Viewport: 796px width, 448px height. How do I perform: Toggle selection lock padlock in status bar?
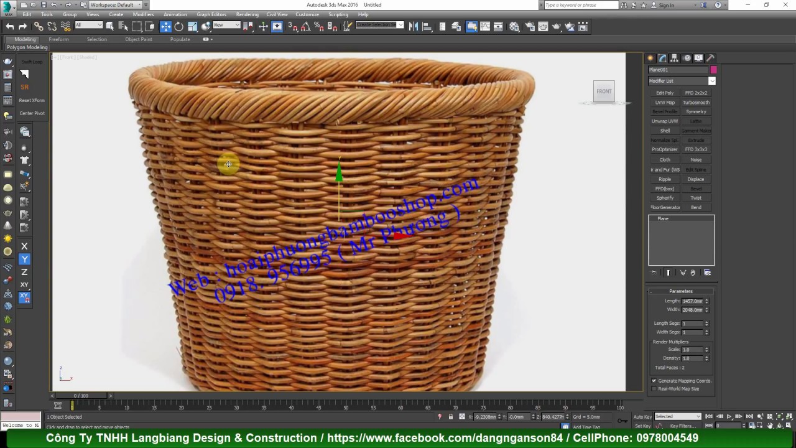450,417
